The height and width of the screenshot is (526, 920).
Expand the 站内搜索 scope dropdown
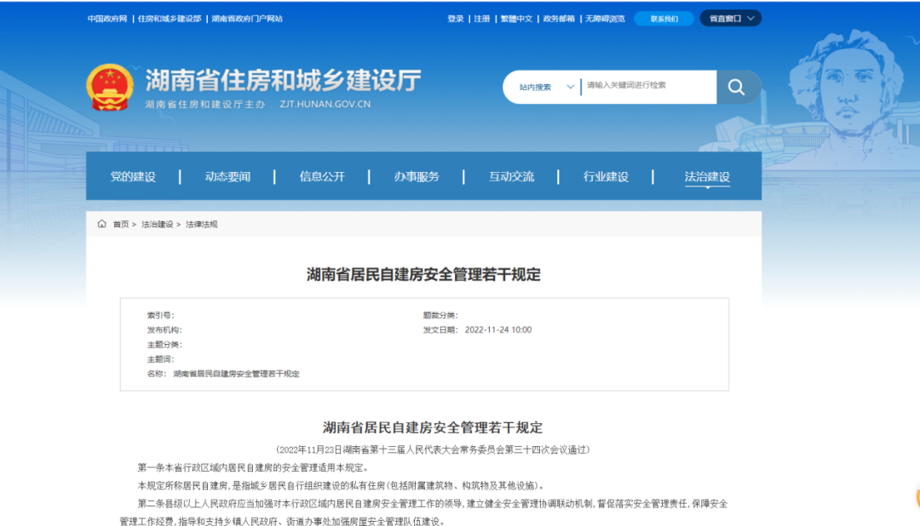point(547,87)
